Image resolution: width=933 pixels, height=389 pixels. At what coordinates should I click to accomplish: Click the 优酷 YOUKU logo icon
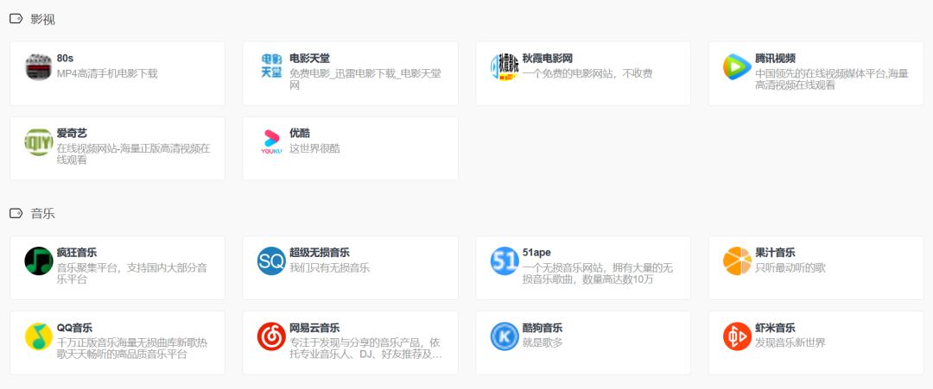pyautogui.click(x=271, y=142)
